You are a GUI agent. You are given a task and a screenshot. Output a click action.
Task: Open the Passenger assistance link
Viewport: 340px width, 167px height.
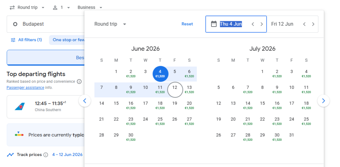25,88
